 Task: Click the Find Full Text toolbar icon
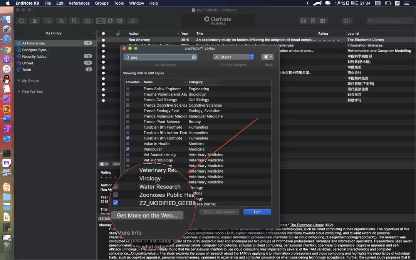pyautogui.click(x=61, y=21)
